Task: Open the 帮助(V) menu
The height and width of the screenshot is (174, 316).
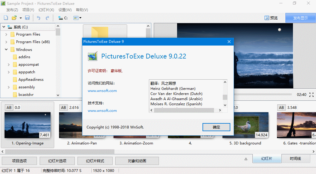Action: point(82,10)
